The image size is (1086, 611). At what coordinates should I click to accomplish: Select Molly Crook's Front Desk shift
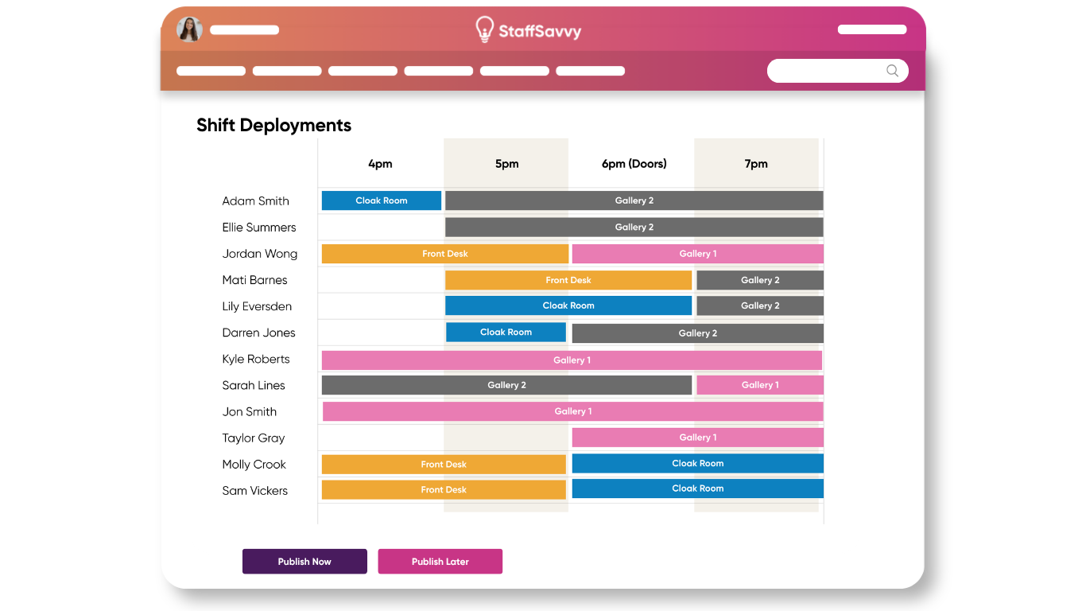pos(444,464)
